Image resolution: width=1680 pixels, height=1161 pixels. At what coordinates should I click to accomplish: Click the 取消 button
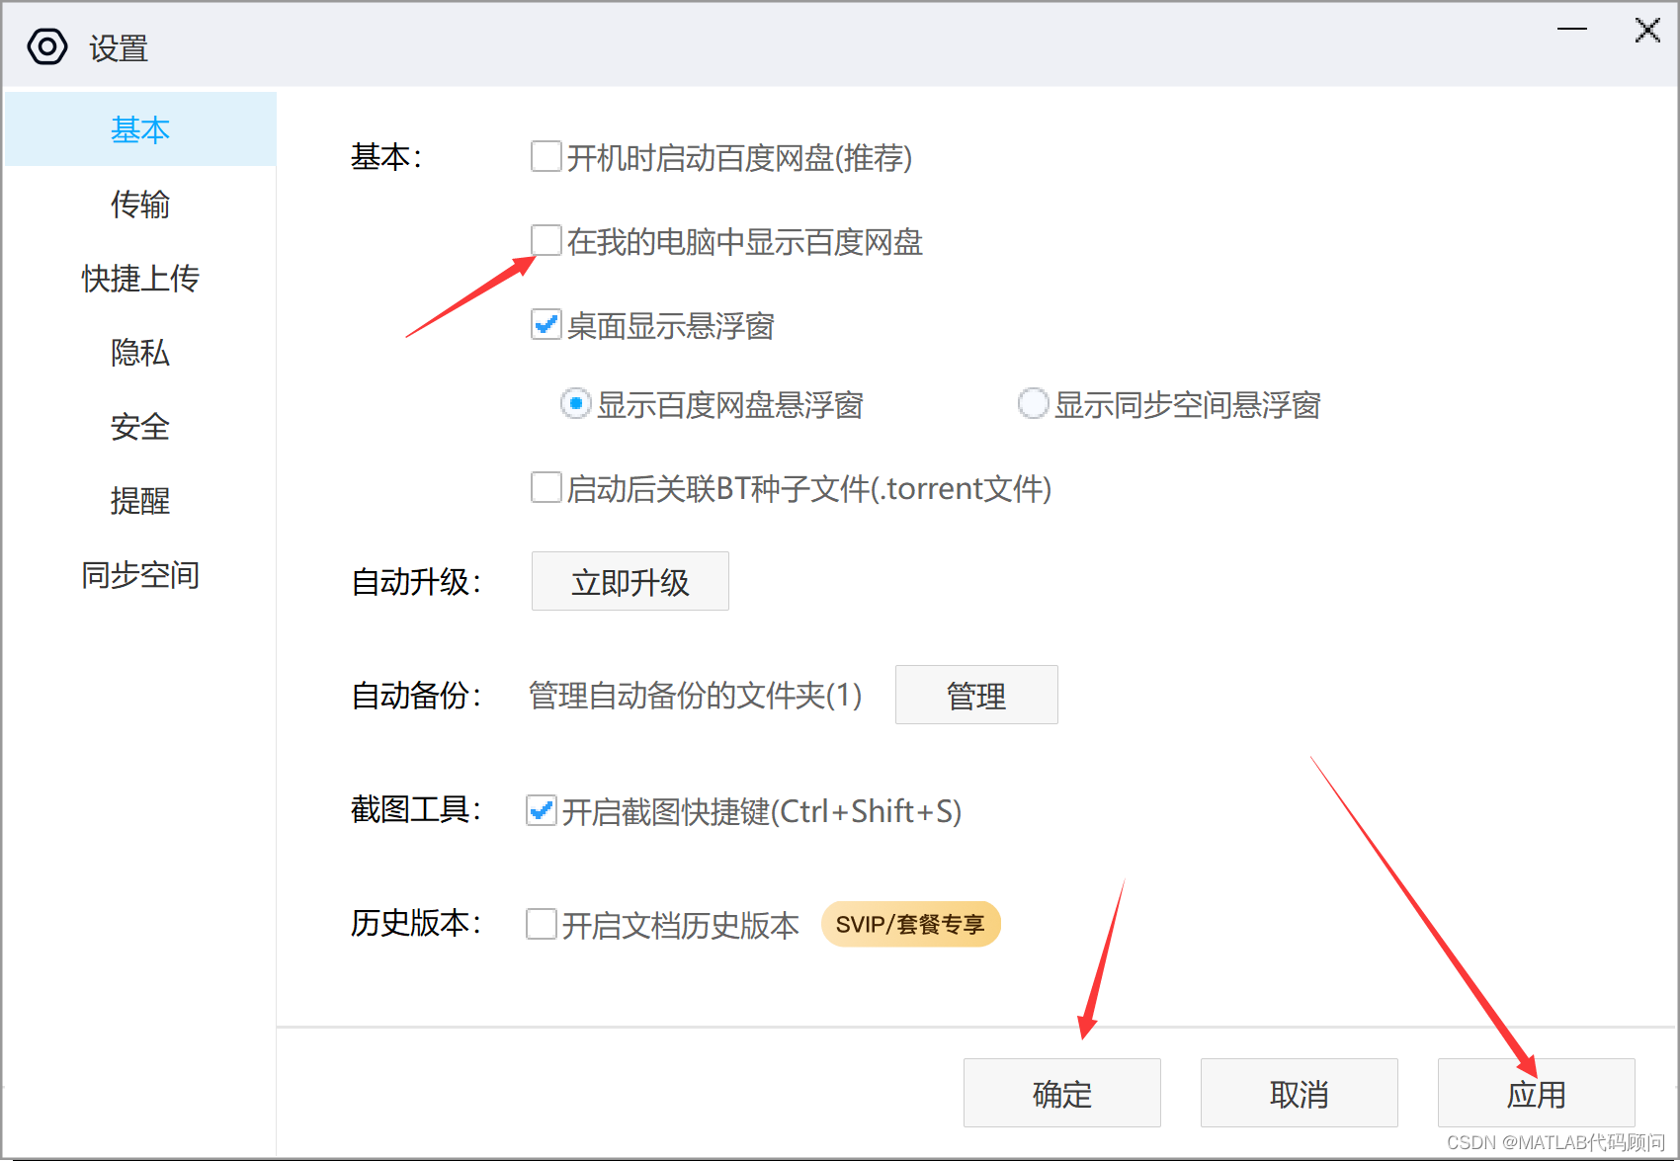[x=1300, y=1093]
